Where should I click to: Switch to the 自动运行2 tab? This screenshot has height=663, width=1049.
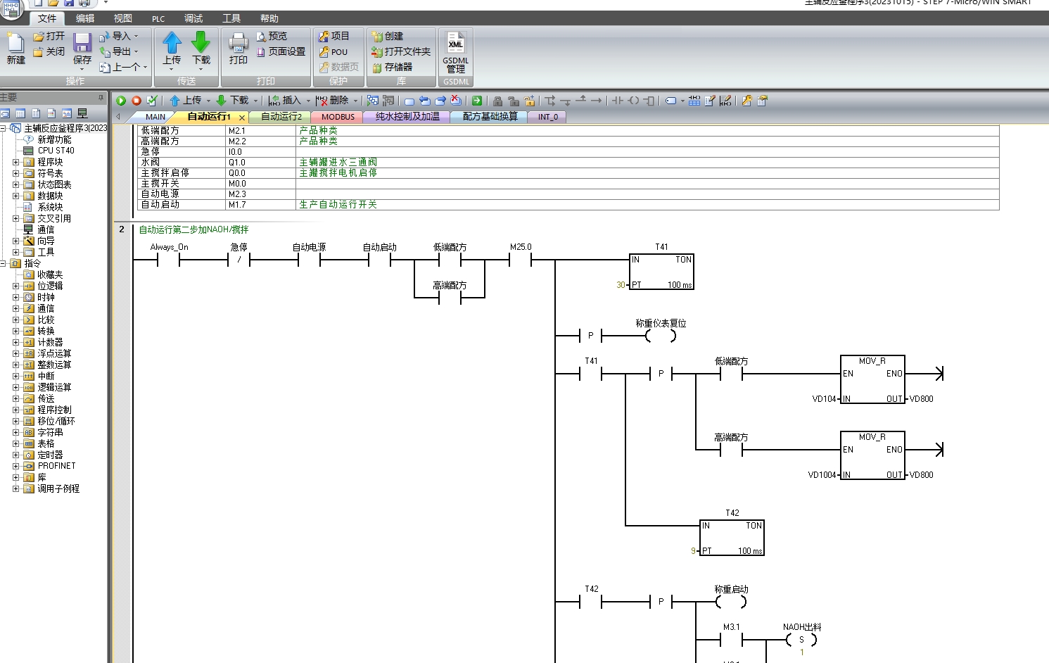[x=281, y=117]
